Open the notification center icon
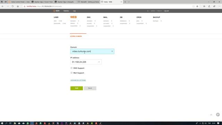The image size is (222, 125). (x=218, y=123)
